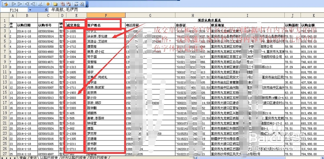Click the Trace Precedents icon
This screenshot has width=324, height=159.
pos(13,4)
